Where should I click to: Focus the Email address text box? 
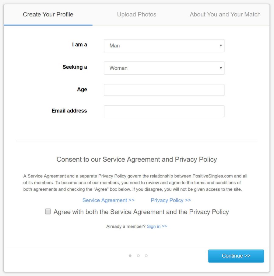point(164,111)
